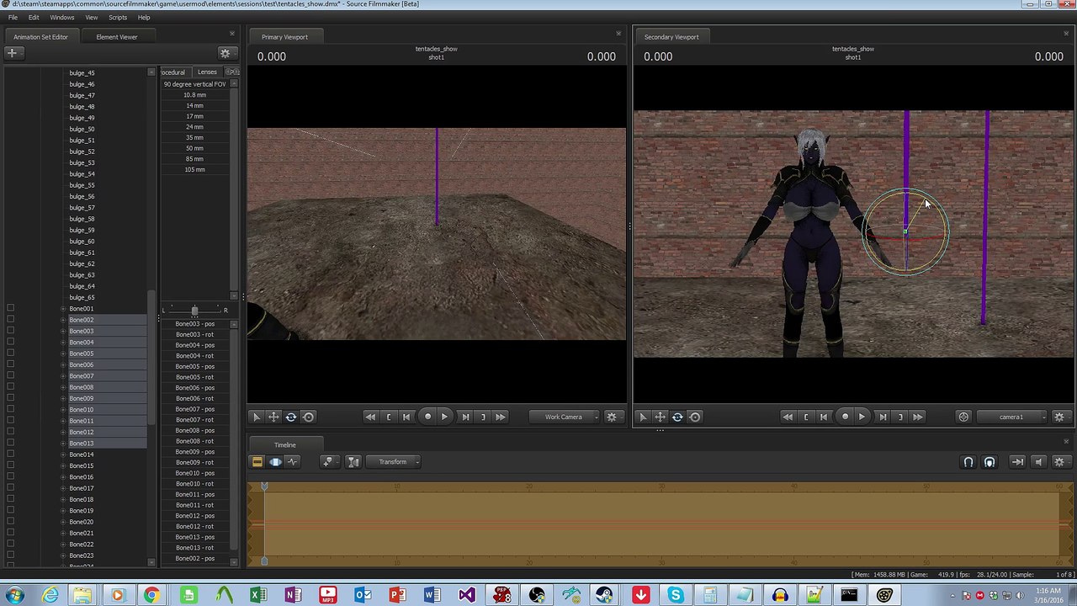Switch timeline to Clip Editor mode
Image resolution: width=1077 pixels, height=606 pixels.
(x=257, y=462)
